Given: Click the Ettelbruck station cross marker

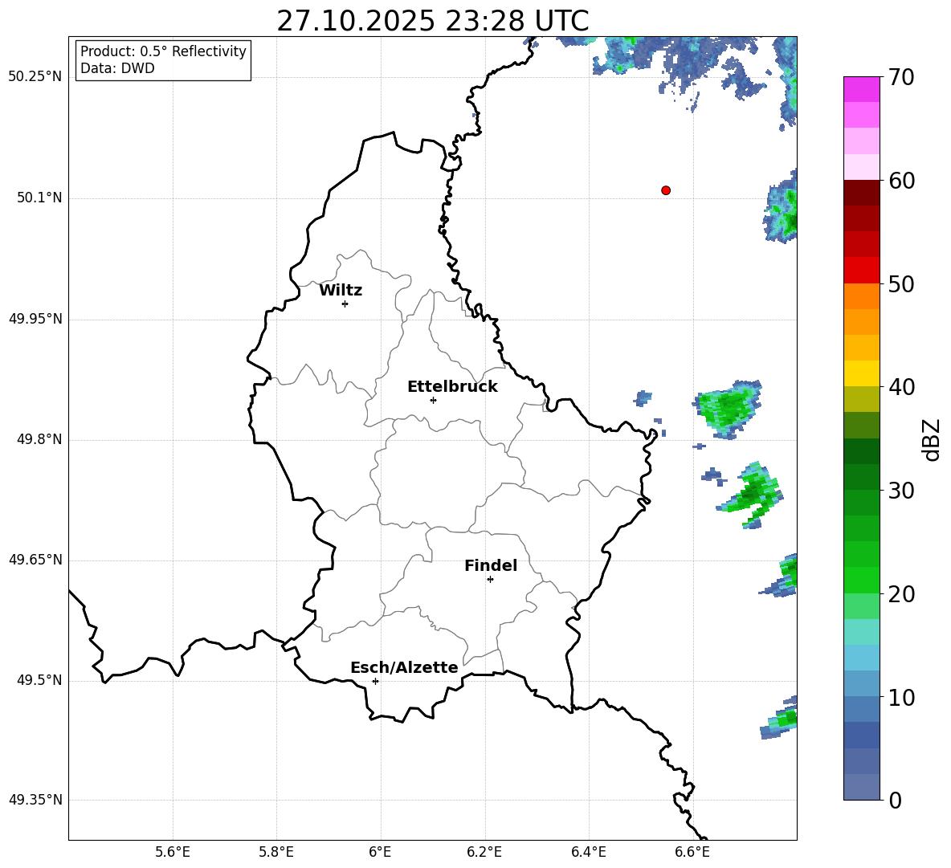Looking at the screenshot, I should [433, 400].
